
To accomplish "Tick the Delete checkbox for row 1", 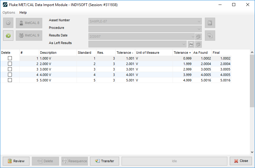I will click(10, 58).
